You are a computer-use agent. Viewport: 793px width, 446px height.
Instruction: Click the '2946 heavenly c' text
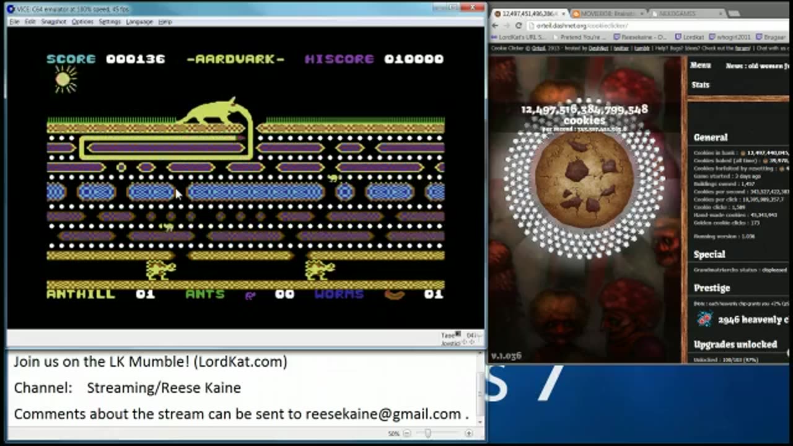point(753,320)
